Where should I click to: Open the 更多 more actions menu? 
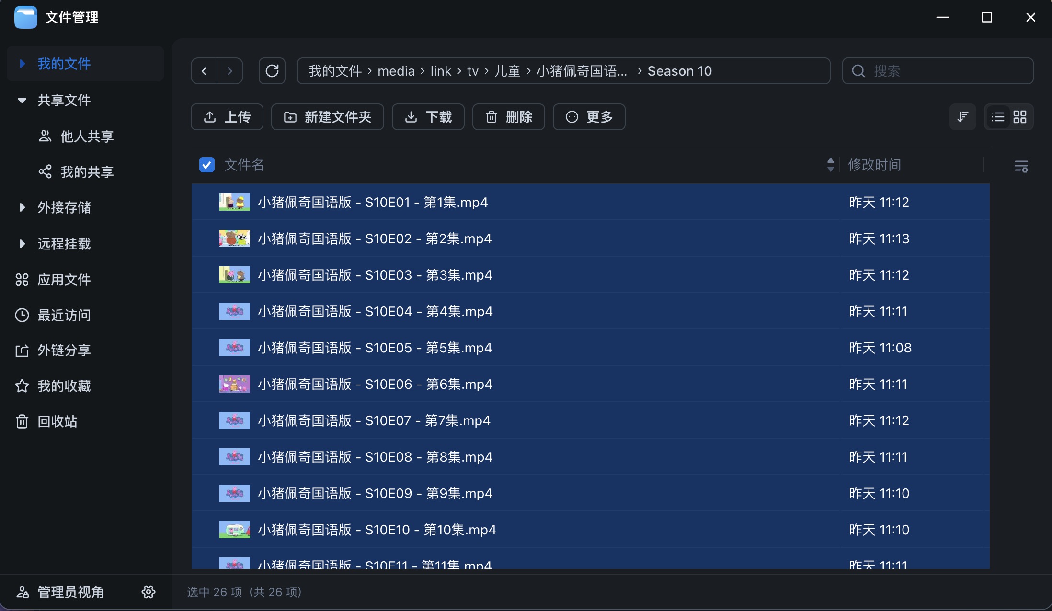pos(589,117)
